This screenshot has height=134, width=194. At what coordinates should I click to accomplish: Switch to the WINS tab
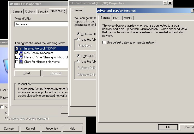tap(128, 18)
